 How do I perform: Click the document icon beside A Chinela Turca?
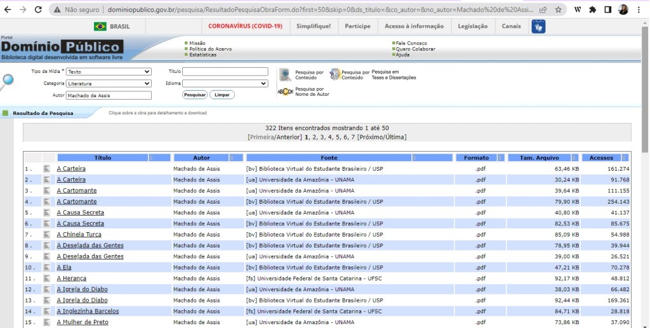[47, 235]
